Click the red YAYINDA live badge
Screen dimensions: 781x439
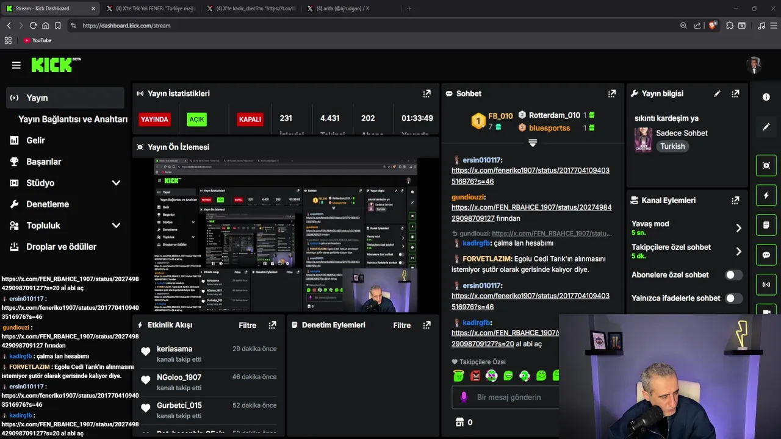154,120
